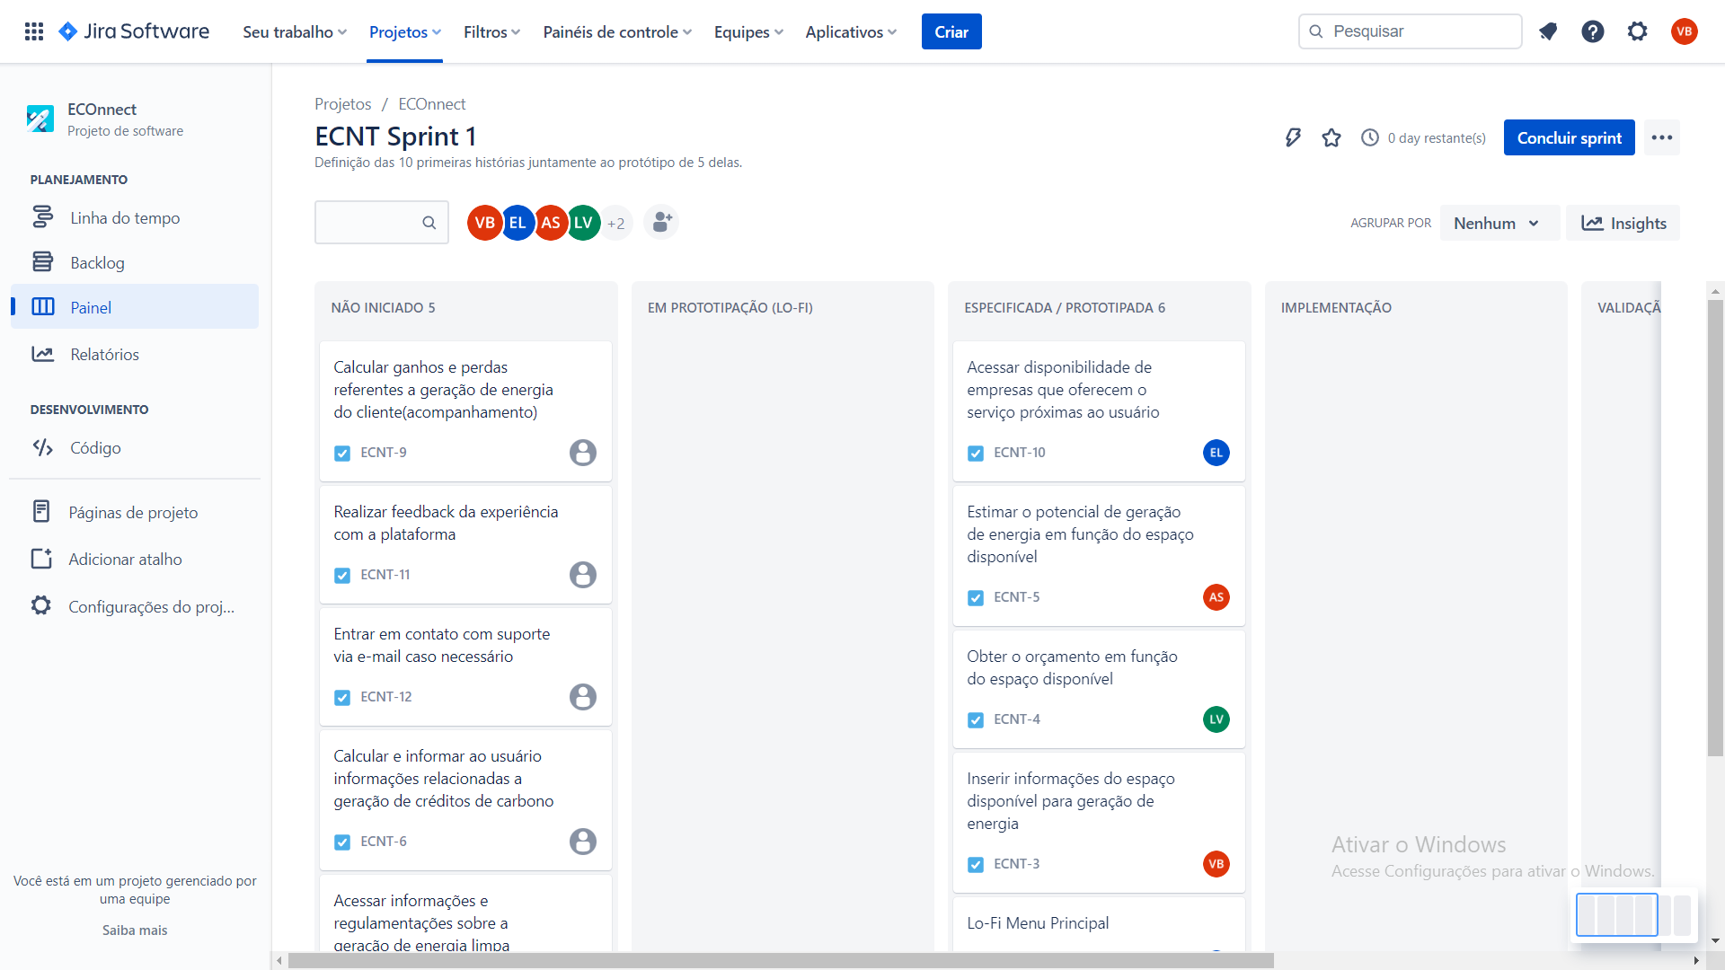Screen dimensions: 1725x970
Task: Open the Código section in sidebar
Action: point(96,447)
